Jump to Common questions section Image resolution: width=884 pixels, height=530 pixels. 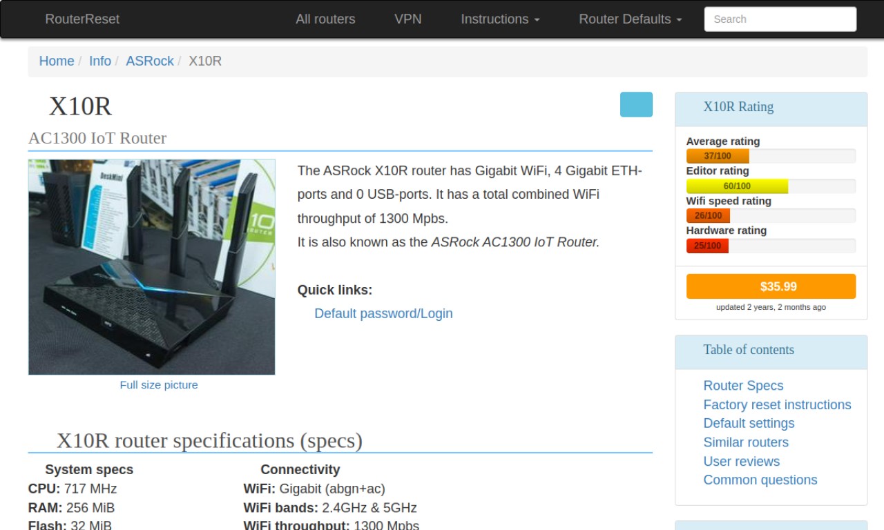760,480
